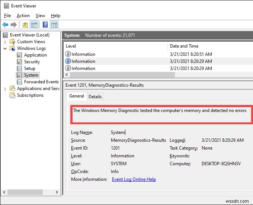The width and height of the screenshot is (253, 205).
Task: Select Security log in tree
Action: tap(32, 62)
